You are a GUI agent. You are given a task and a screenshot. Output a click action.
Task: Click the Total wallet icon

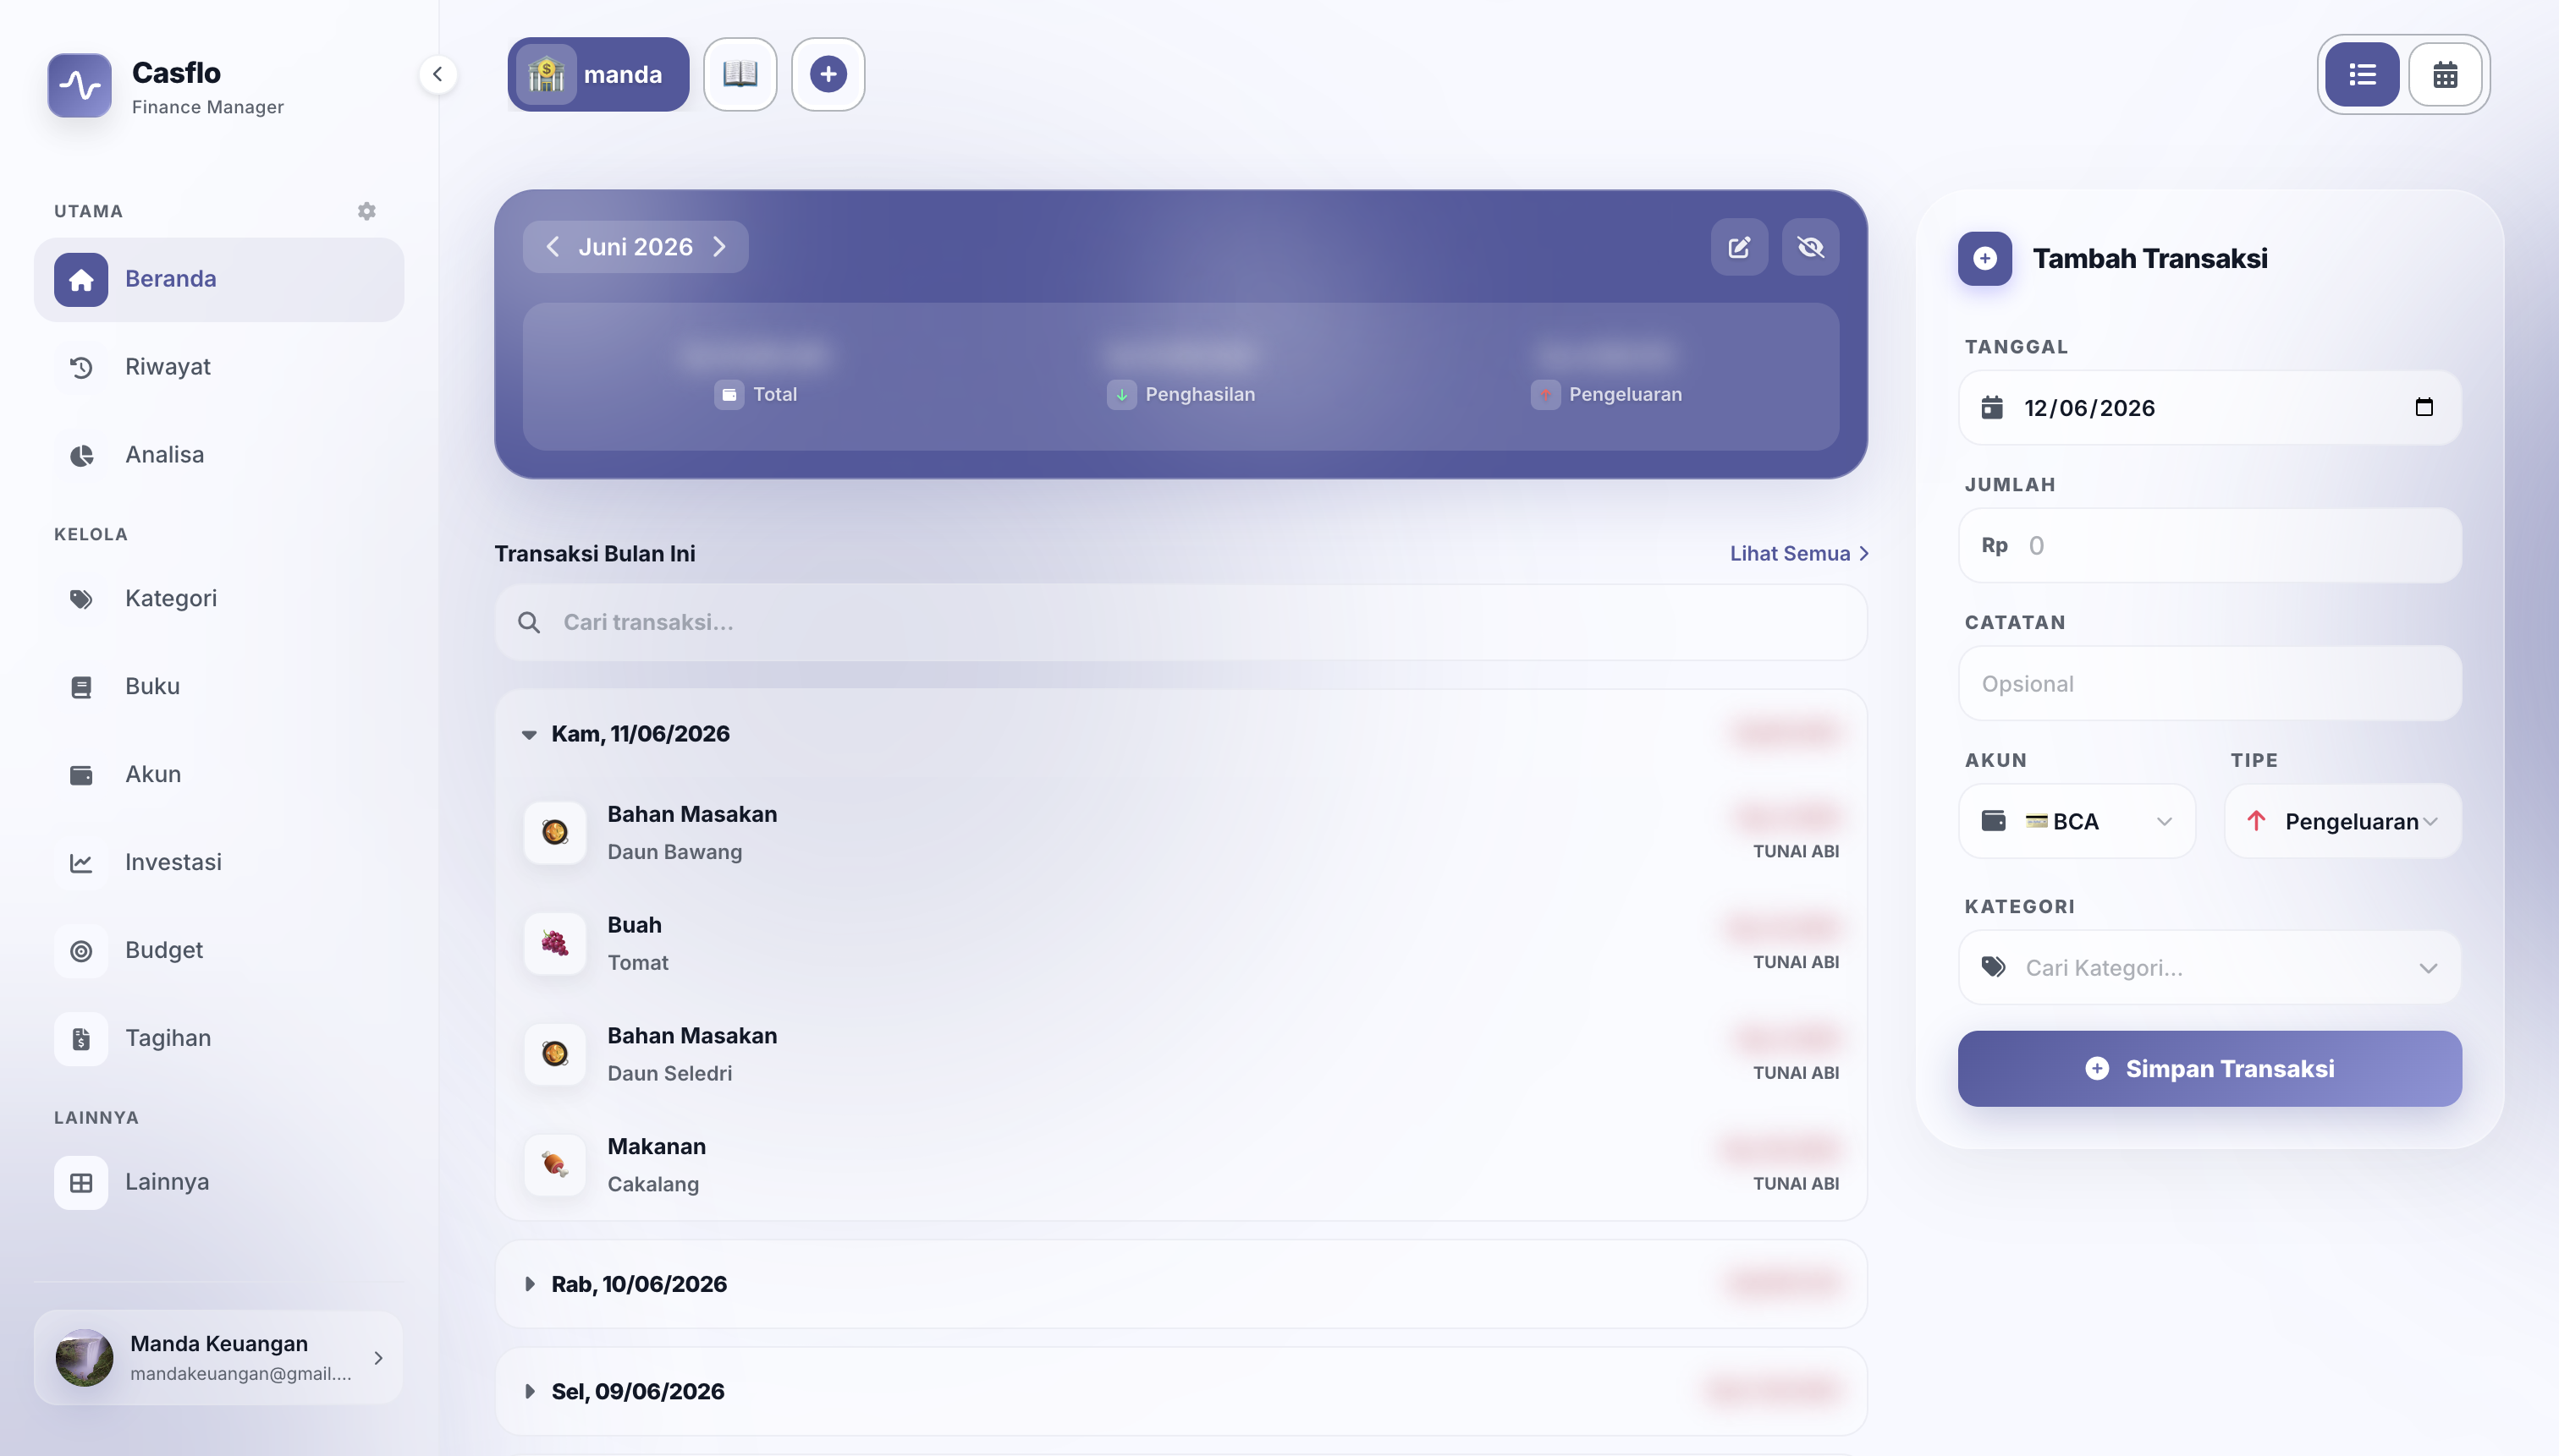(x=729, y=395)
